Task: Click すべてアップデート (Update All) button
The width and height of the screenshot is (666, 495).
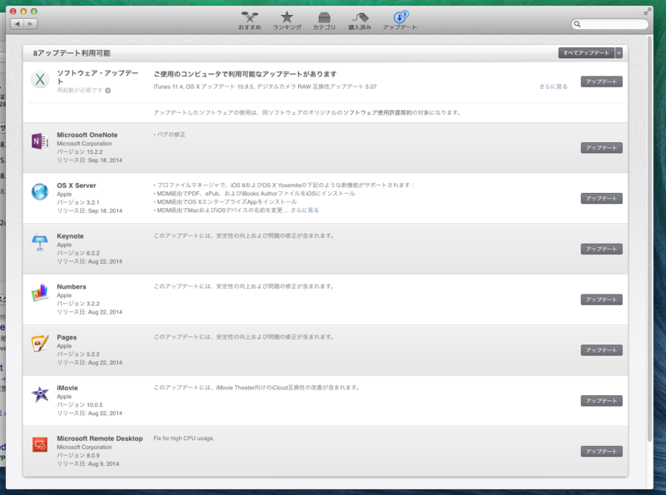Action: pyautogui.click(x=586, y=53)
